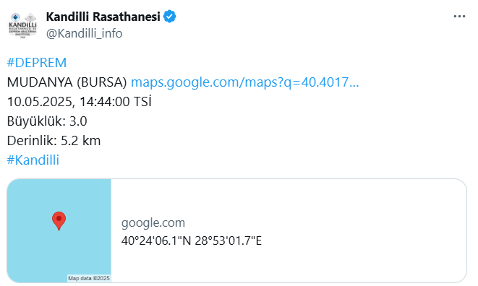Image resolution: width=478 pixels, height=286 pixels.
Task: Open the #Kandilli hashtag
Action: pos(33,160)
